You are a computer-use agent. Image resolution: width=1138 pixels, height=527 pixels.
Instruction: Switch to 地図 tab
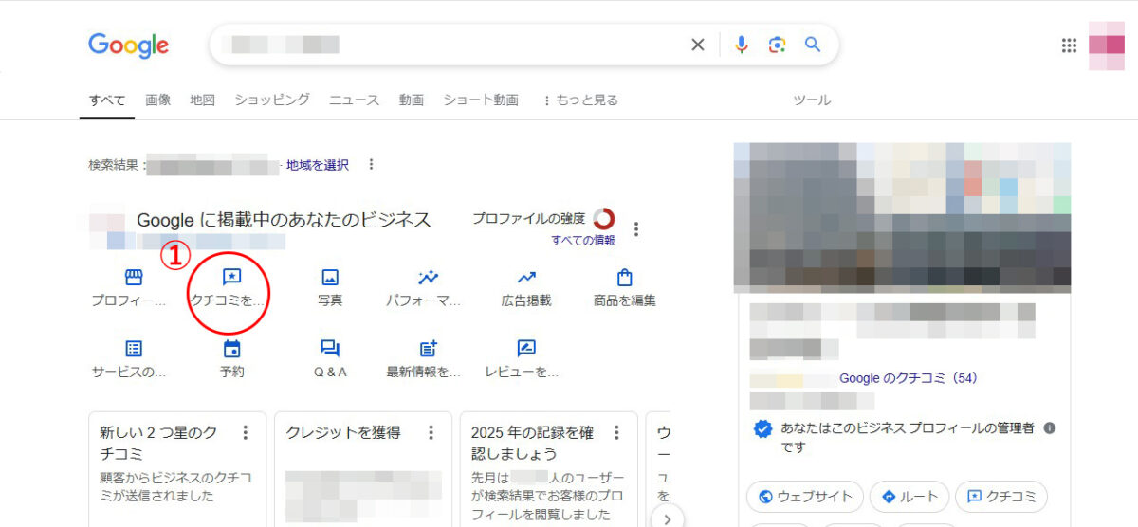tap(203, 100)
